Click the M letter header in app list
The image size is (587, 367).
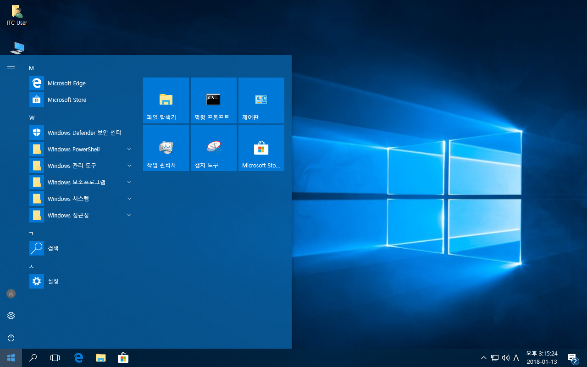pos(31,68)
